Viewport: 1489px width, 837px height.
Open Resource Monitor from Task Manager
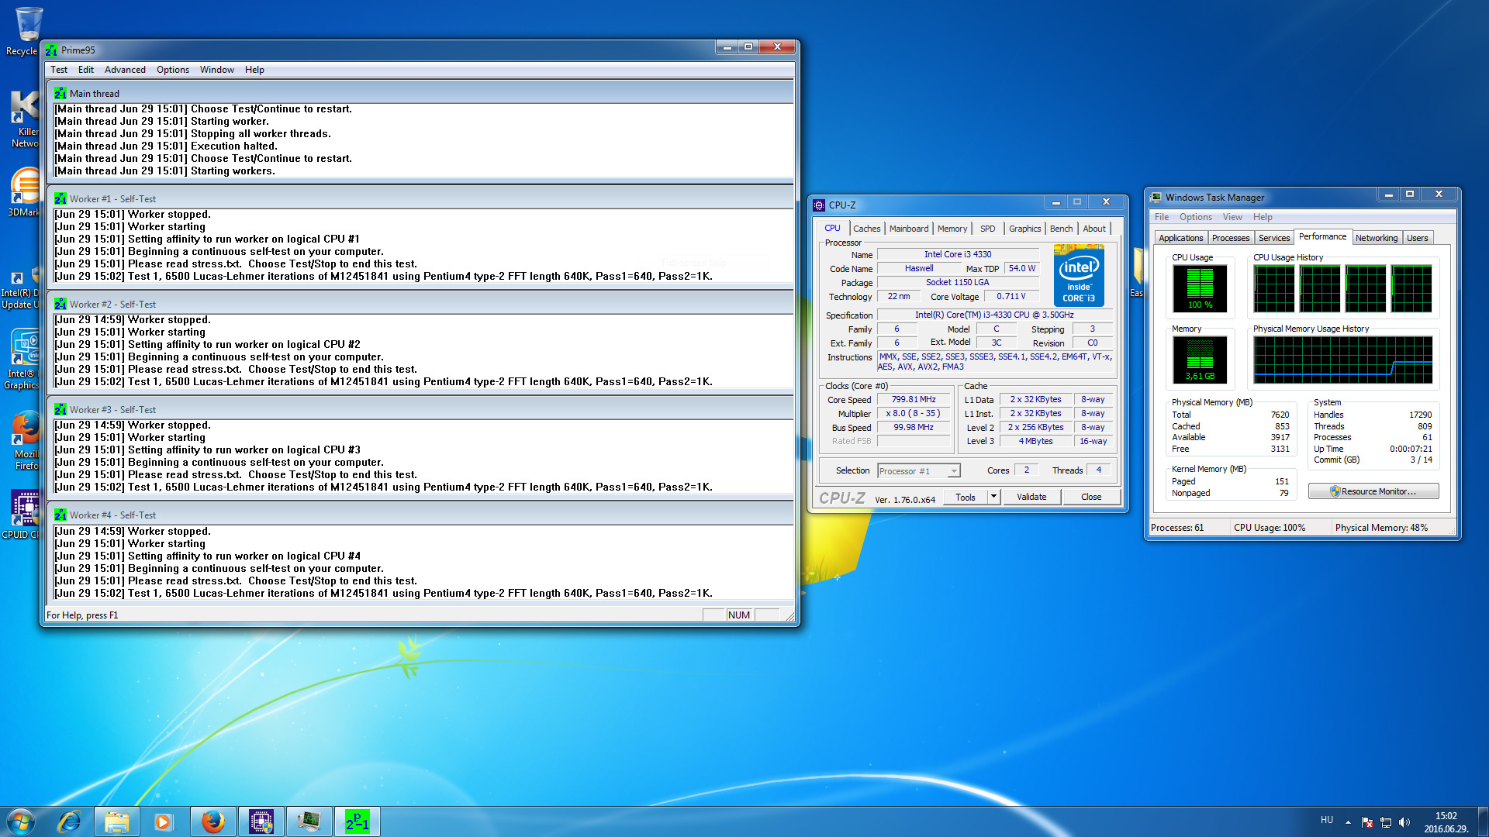point(1373,491)
